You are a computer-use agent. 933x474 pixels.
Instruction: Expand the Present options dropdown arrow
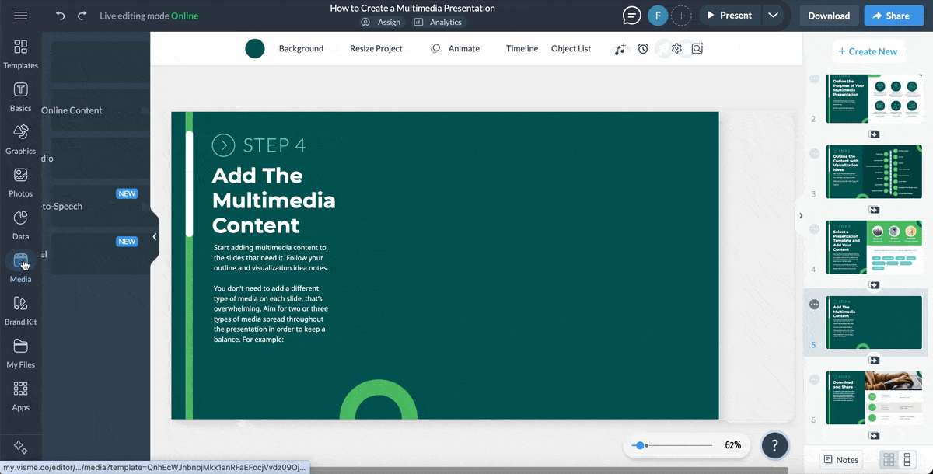point(772,16)
